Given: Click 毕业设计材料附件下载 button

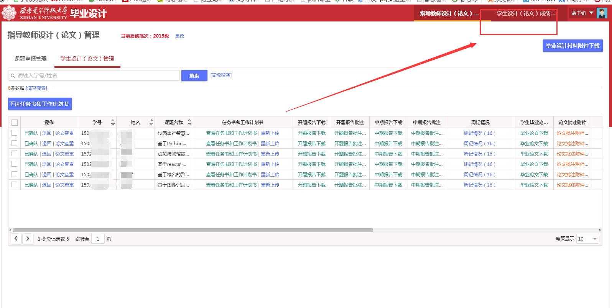Looking at the screenshot, I should [572, 46].
